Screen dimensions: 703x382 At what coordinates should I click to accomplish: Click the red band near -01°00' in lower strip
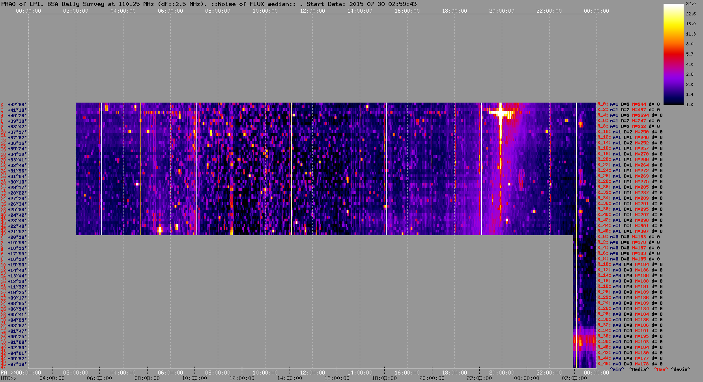click(x=584, y=339)
